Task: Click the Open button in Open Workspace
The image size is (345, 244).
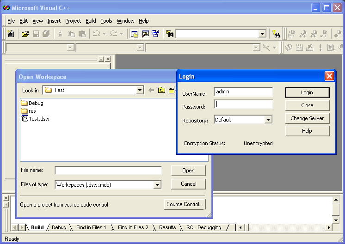Action: (x=188, y=171)
